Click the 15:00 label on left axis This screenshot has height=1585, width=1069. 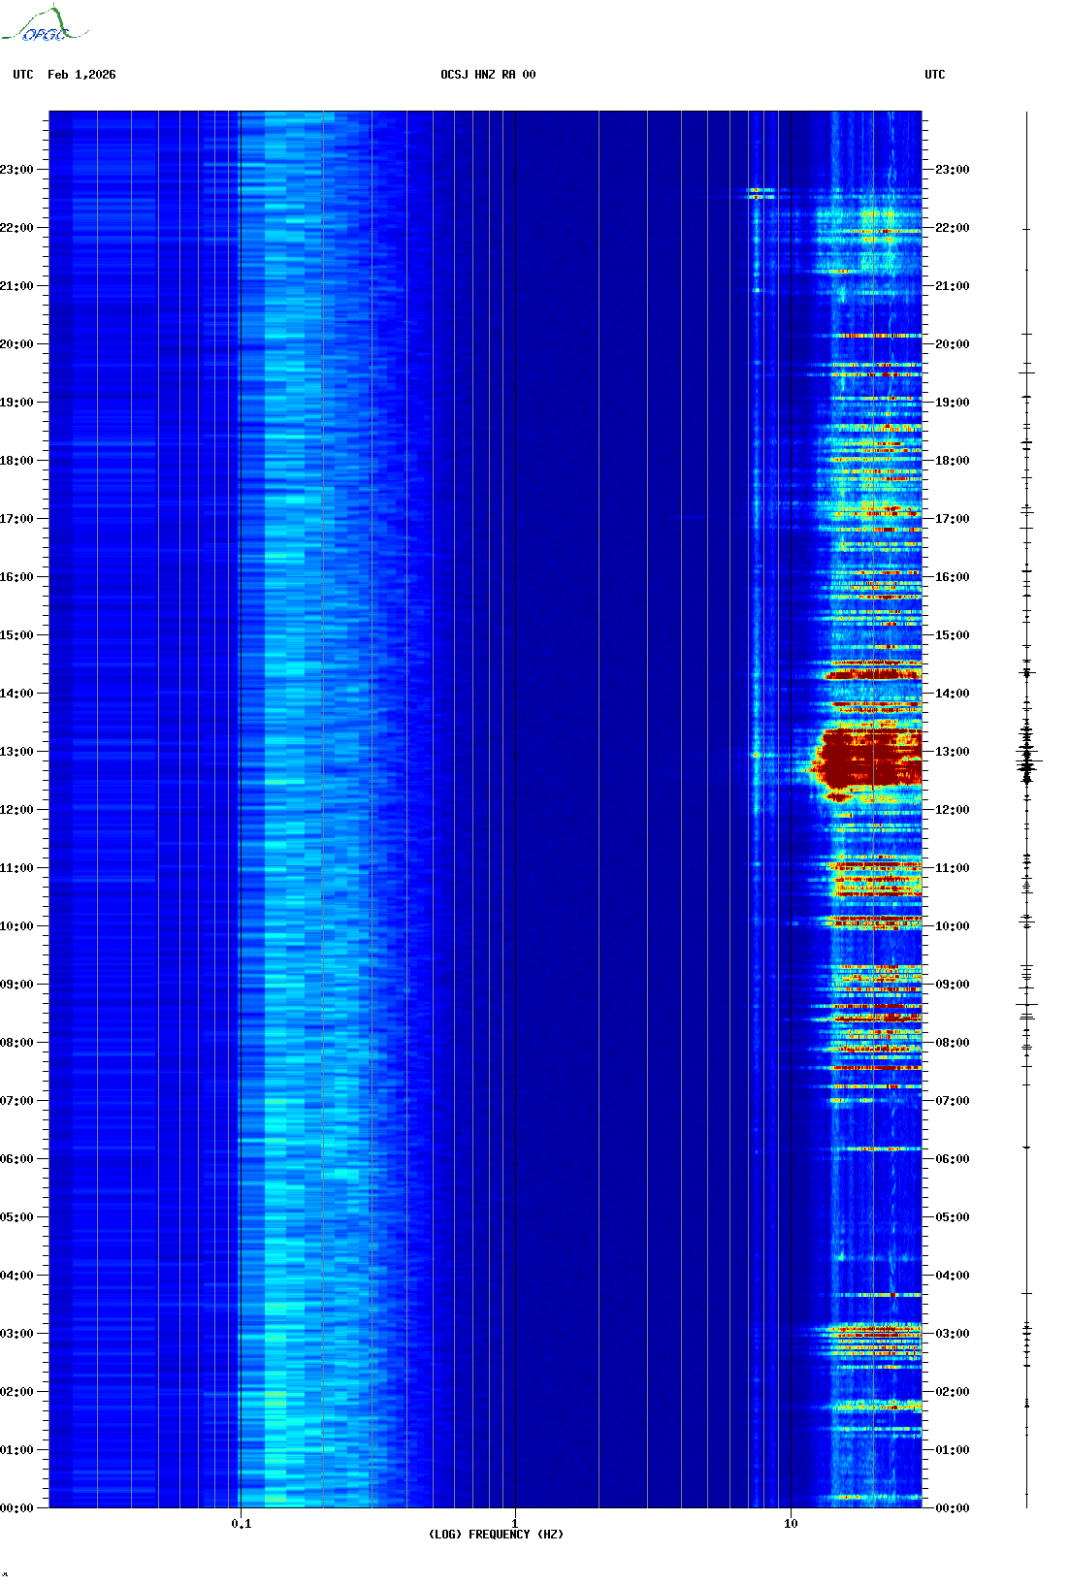point(16,635)
